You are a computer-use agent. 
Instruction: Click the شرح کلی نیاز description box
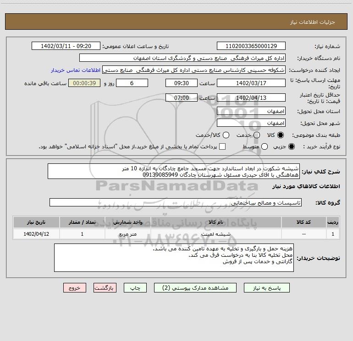tap(174, 171)
